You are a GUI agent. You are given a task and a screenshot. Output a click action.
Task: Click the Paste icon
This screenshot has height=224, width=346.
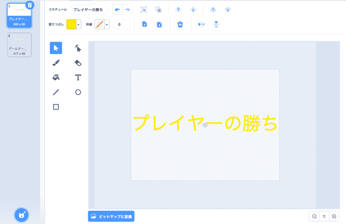(x=159, y=24)
